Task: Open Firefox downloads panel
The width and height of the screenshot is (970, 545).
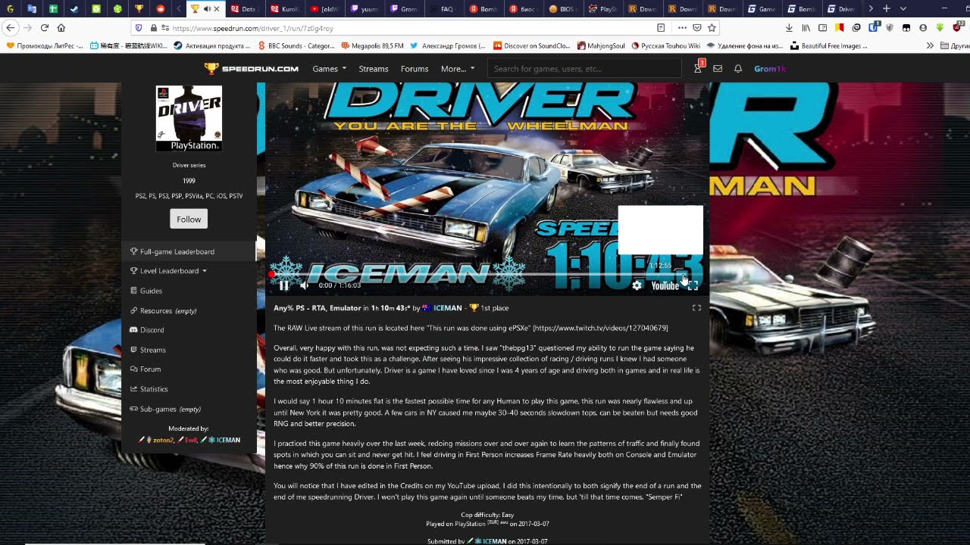Action: click(789, 27)
